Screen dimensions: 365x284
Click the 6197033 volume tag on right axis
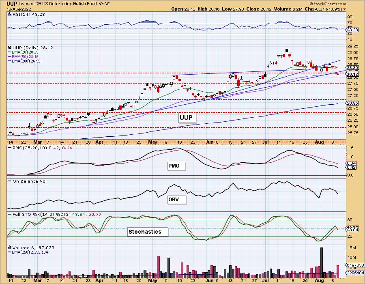[x=355, y=265]
